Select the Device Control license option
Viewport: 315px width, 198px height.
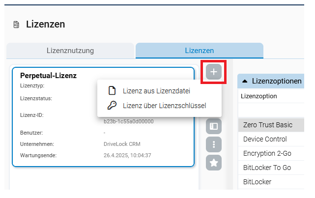(265, 139)
